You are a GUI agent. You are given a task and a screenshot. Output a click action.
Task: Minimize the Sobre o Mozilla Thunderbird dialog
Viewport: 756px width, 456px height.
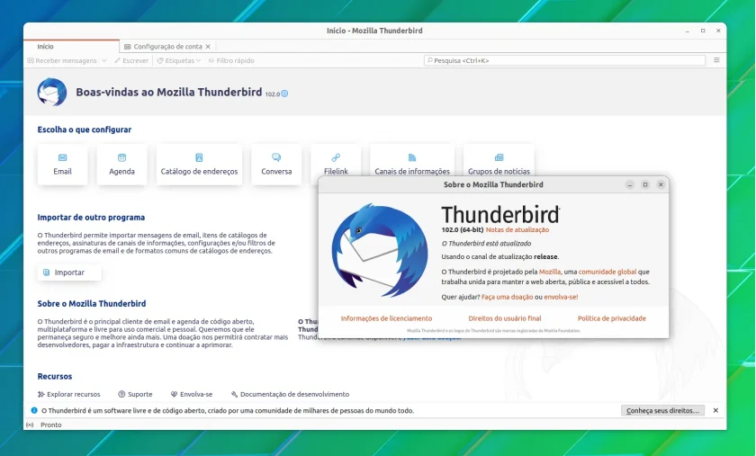[x=630, y=184]
